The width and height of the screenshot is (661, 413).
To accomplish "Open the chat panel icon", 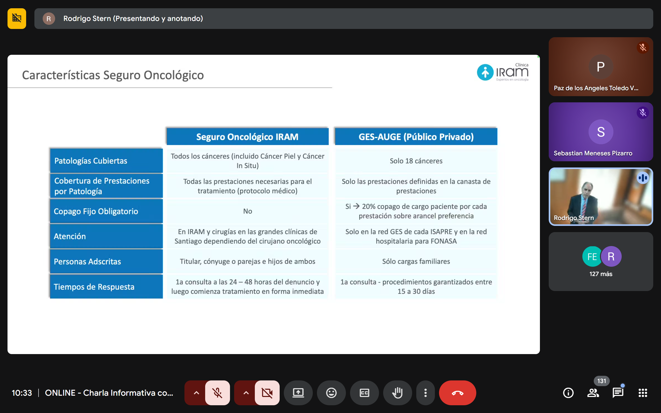I will 618,393.
